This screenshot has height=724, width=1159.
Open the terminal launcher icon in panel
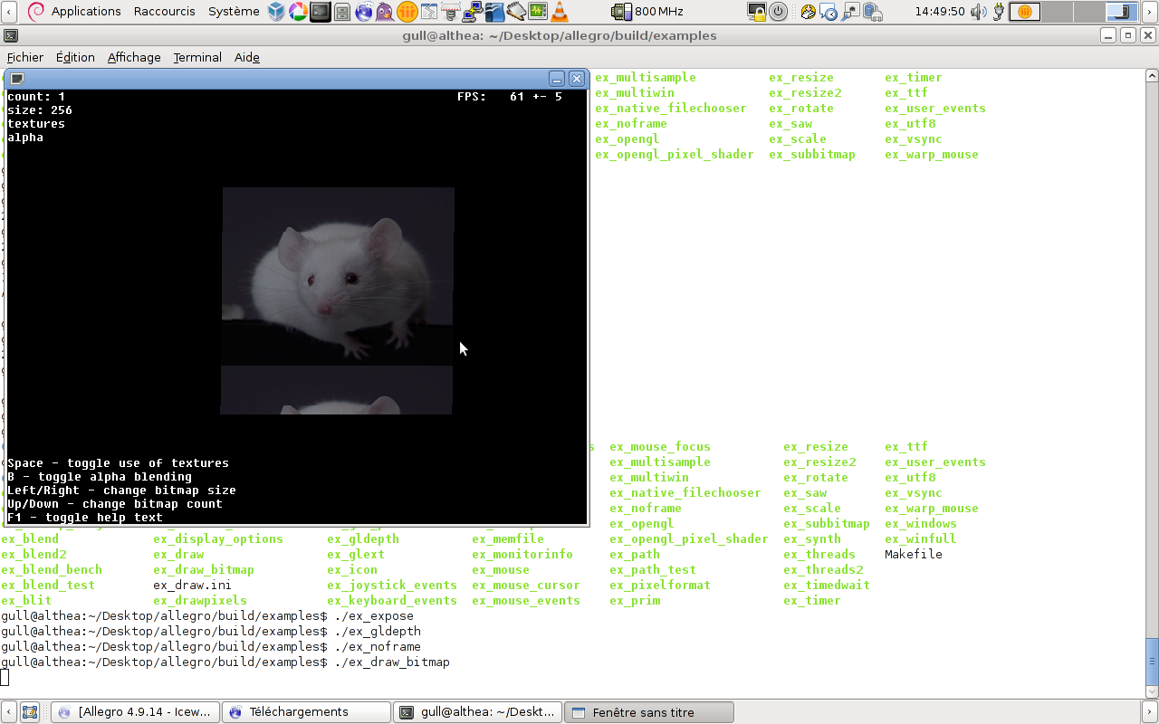(x=320, y=12)
